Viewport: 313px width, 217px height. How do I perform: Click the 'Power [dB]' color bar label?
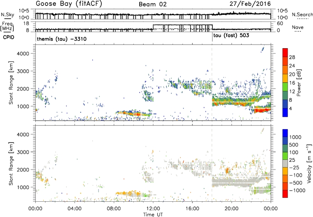(x=299, y=83)
